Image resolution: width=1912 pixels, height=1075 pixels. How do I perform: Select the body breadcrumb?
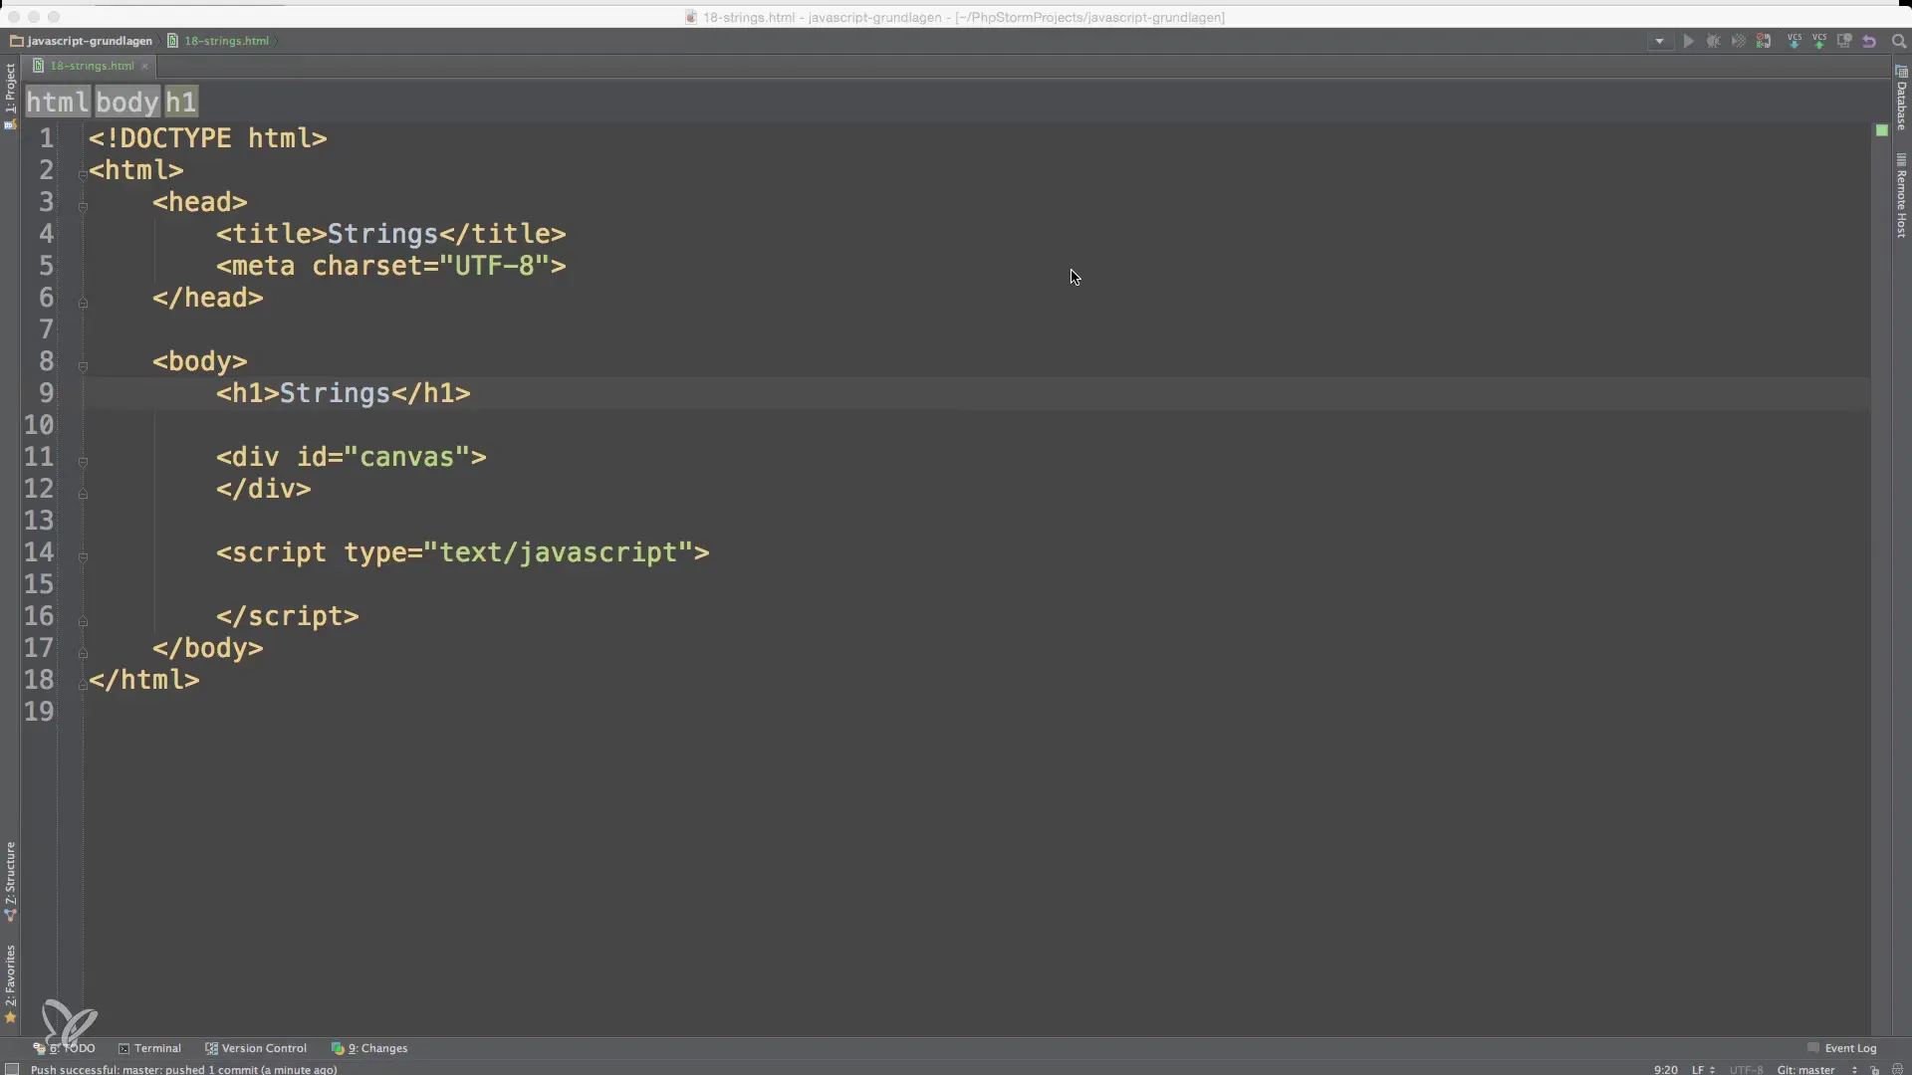(x=127, y=102)
